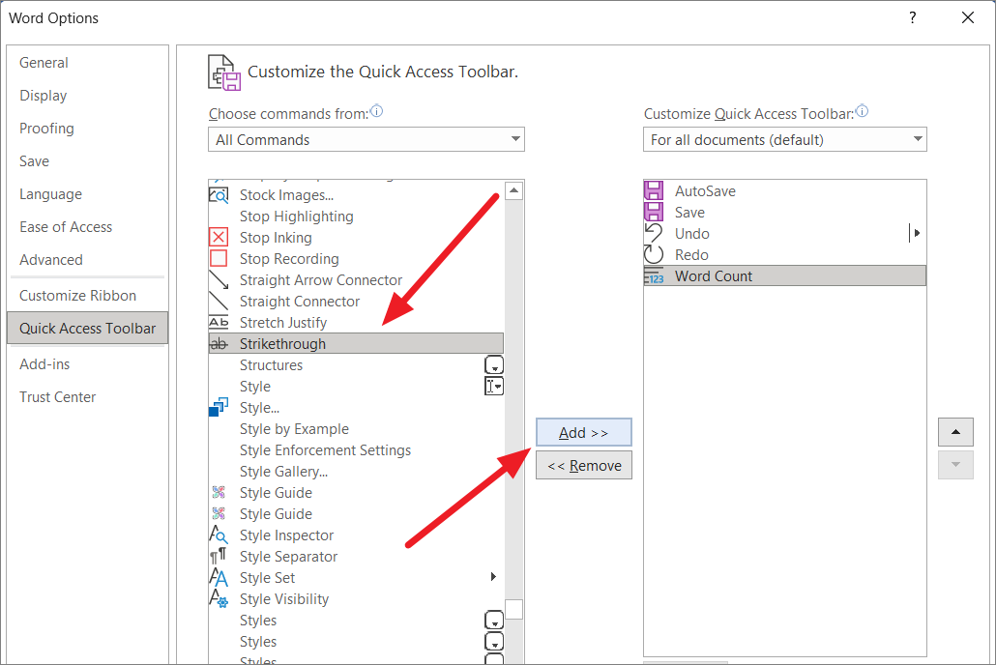996x665 pixels.
Task: Click the Style Separator icon
Action: 217,556
